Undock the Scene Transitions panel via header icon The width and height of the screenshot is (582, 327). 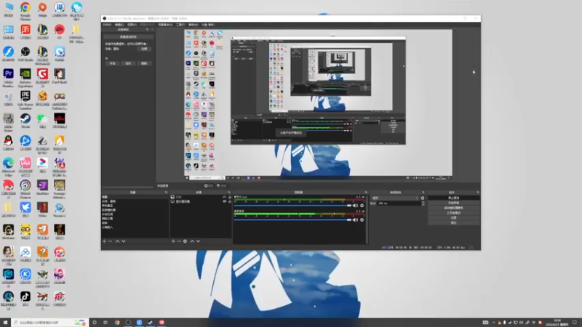(423, 193)
